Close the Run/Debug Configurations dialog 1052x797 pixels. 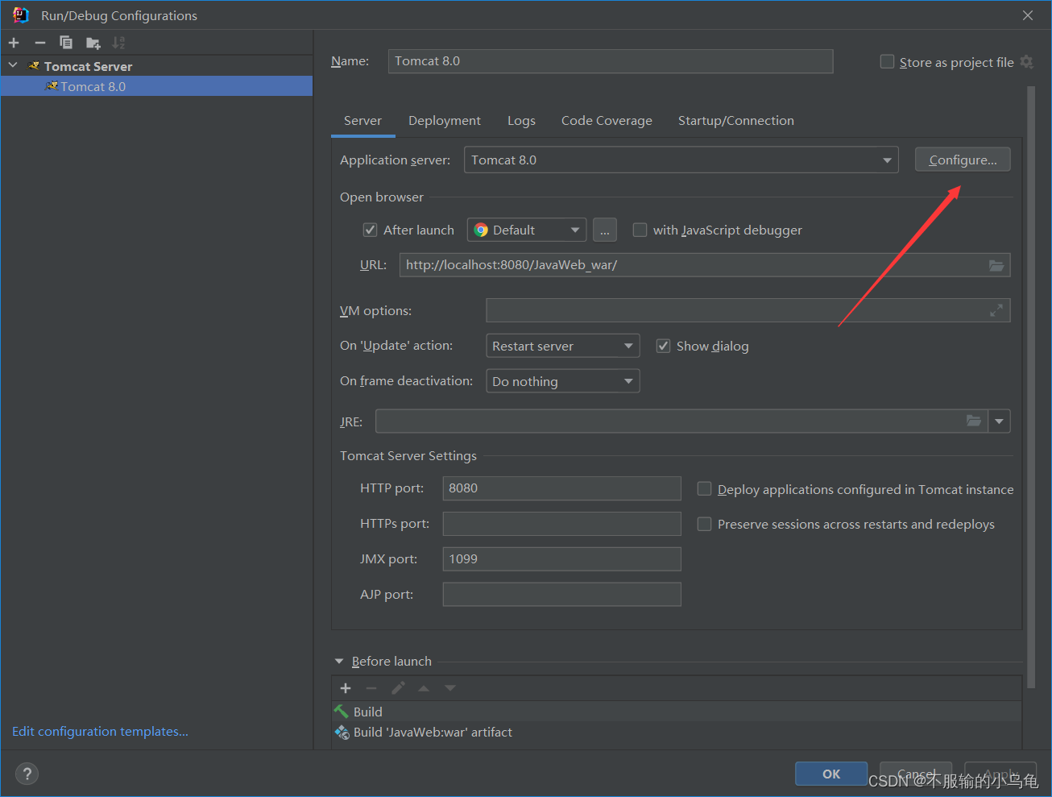1028,15
